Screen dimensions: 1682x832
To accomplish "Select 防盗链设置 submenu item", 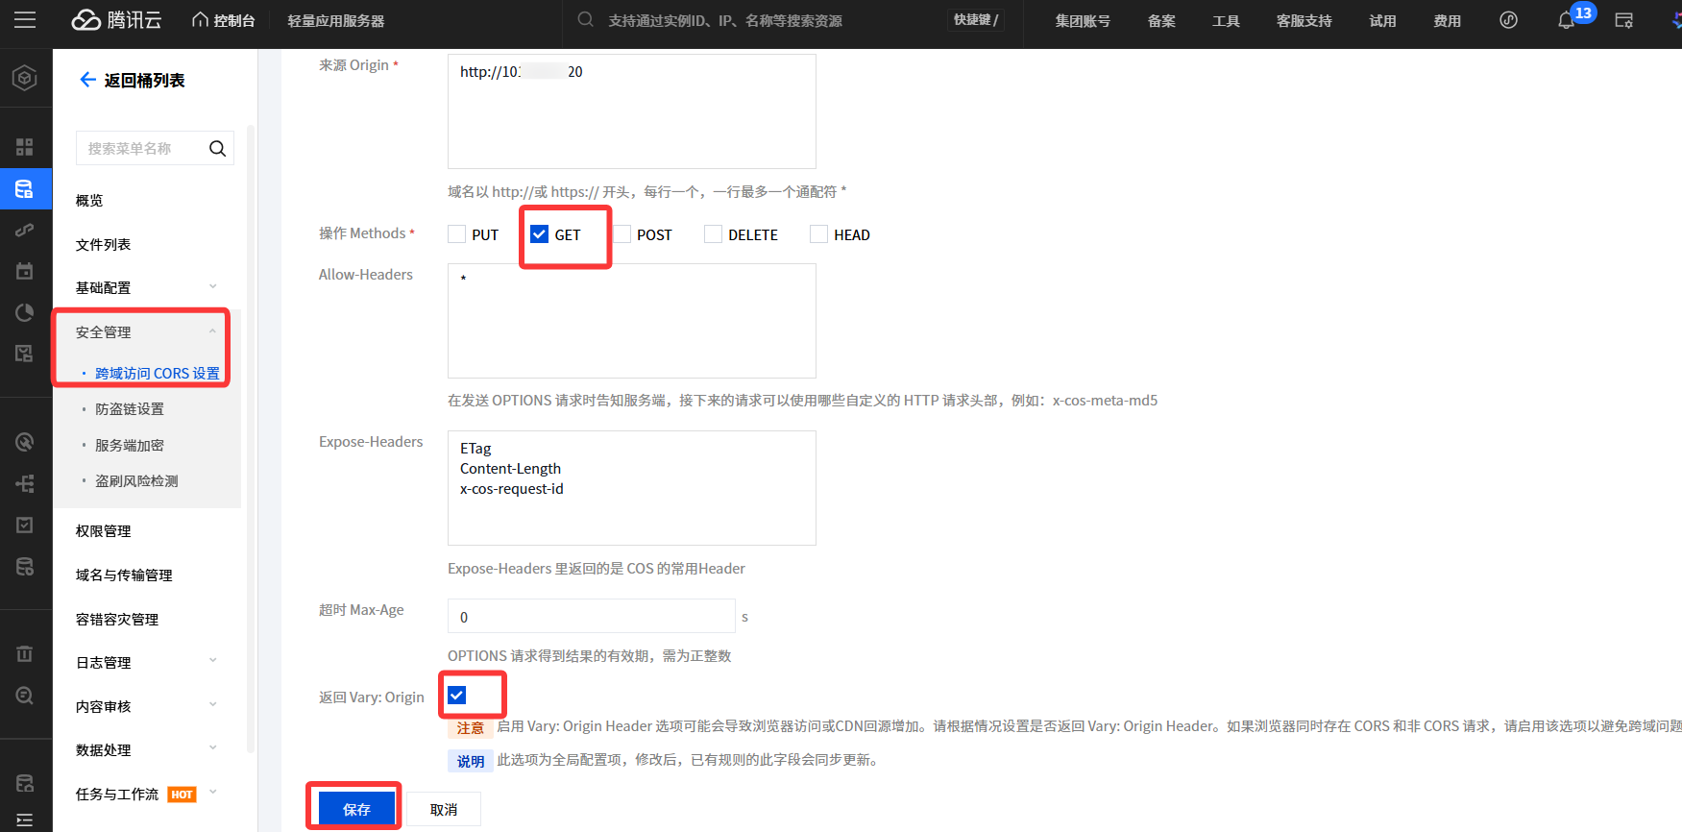I will 130,408.
